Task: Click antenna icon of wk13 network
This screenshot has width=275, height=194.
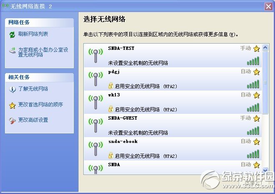Action: pos(95,102)
